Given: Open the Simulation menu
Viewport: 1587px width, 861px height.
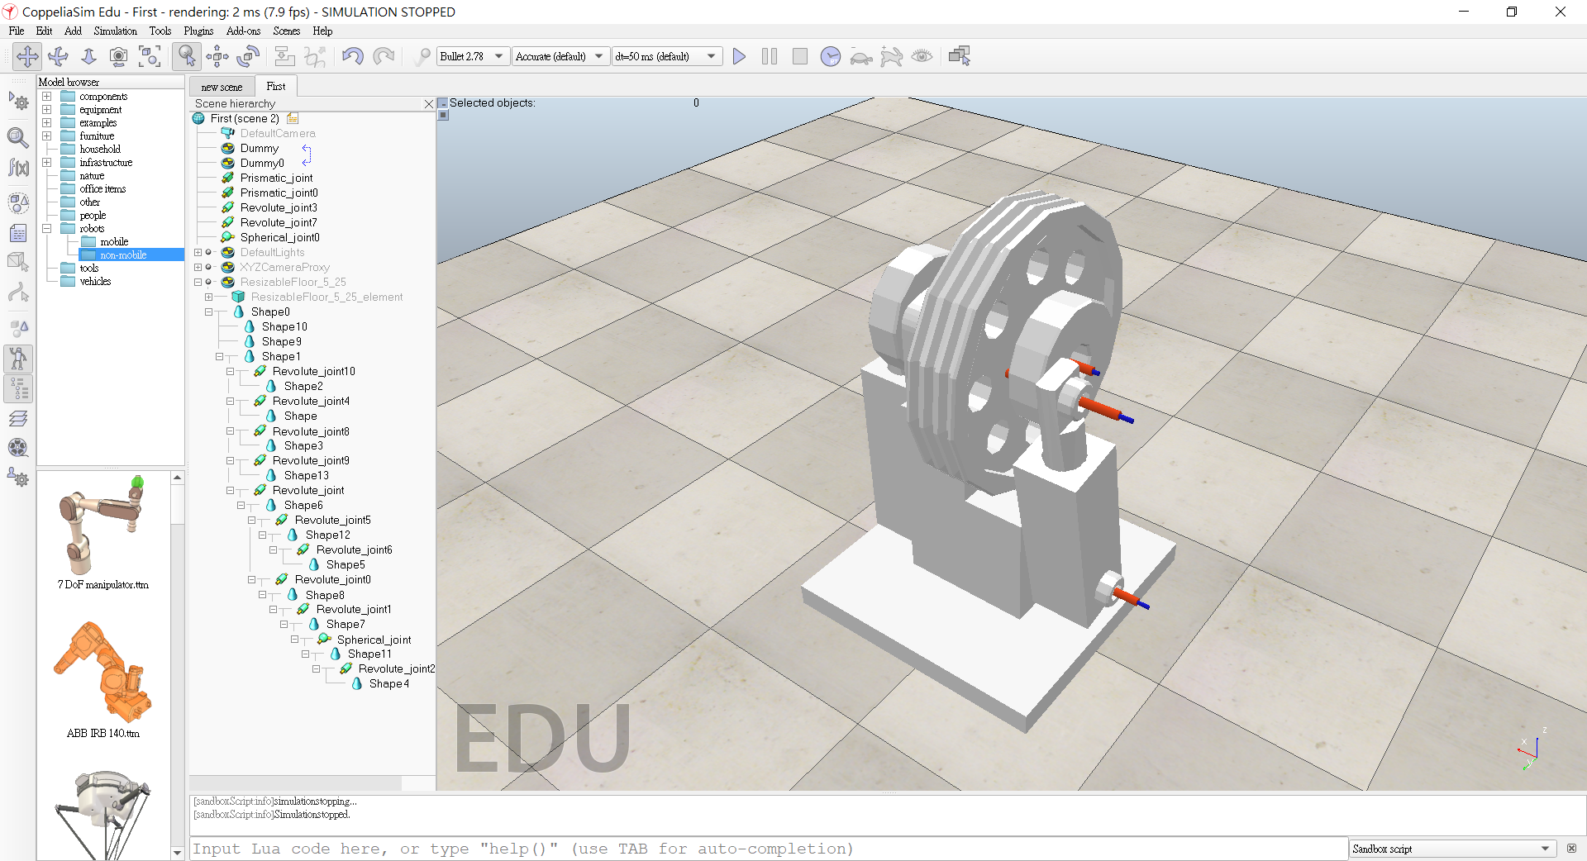Looking at the screenshot, I should click(x=115, y=31).
